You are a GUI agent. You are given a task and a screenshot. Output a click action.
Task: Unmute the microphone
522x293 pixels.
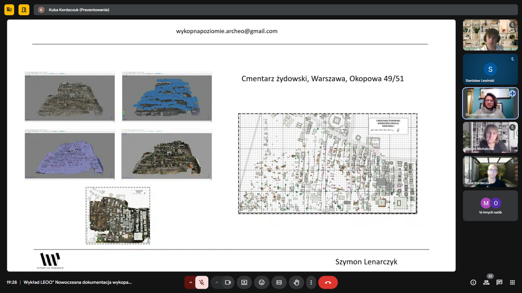202,282
